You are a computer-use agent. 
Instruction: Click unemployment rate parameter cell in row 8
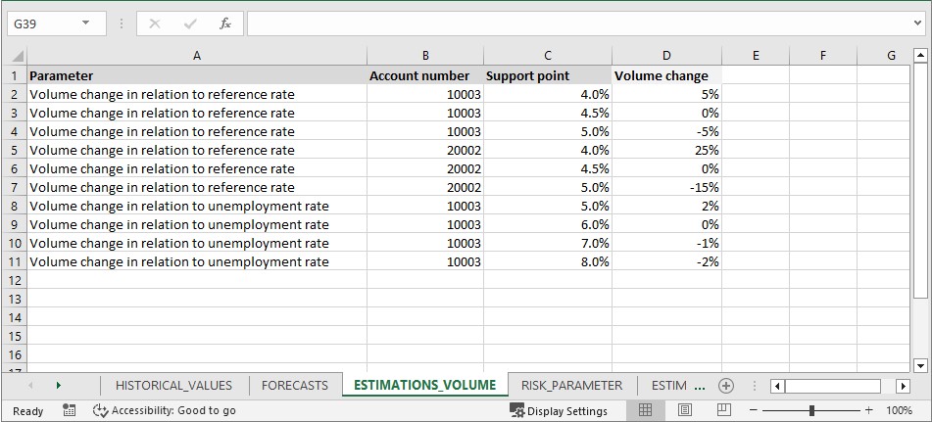tap(197, 206)
